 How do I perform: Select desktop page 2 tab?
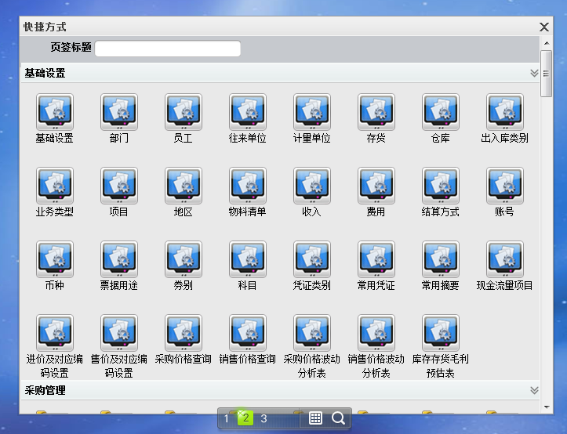245,418
